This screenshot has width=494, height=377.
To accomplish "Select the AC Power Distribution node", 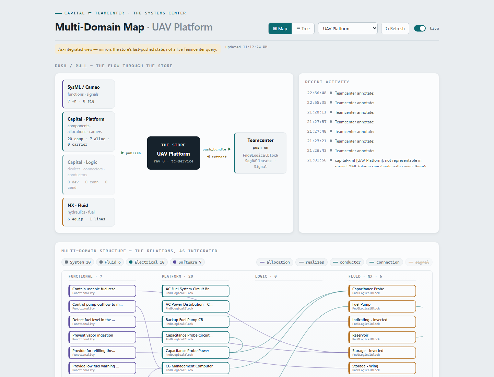I will [196, 306].
